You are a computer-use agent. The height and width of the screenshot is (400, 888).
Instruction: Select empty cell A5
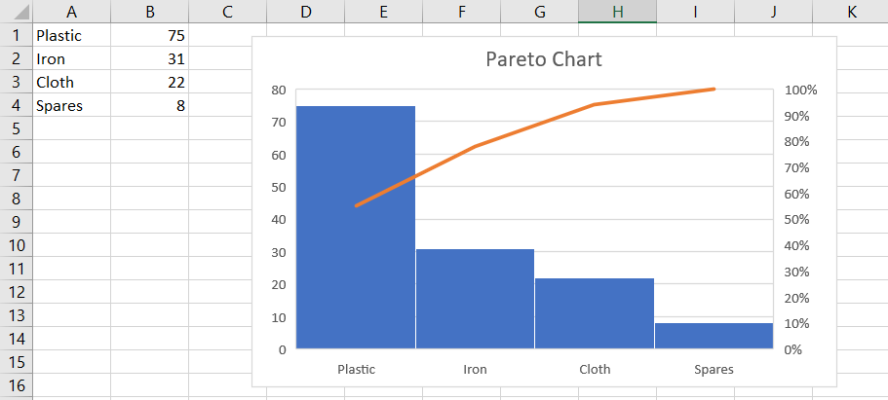72,128
